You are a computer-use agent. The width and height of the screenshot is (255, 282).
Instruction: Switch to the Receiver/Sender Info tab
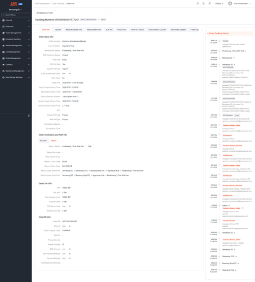click(74, 30)
